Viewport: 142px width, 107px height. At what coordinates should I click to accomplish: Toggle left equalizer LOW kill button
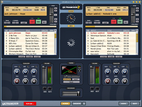pos(36,67)
